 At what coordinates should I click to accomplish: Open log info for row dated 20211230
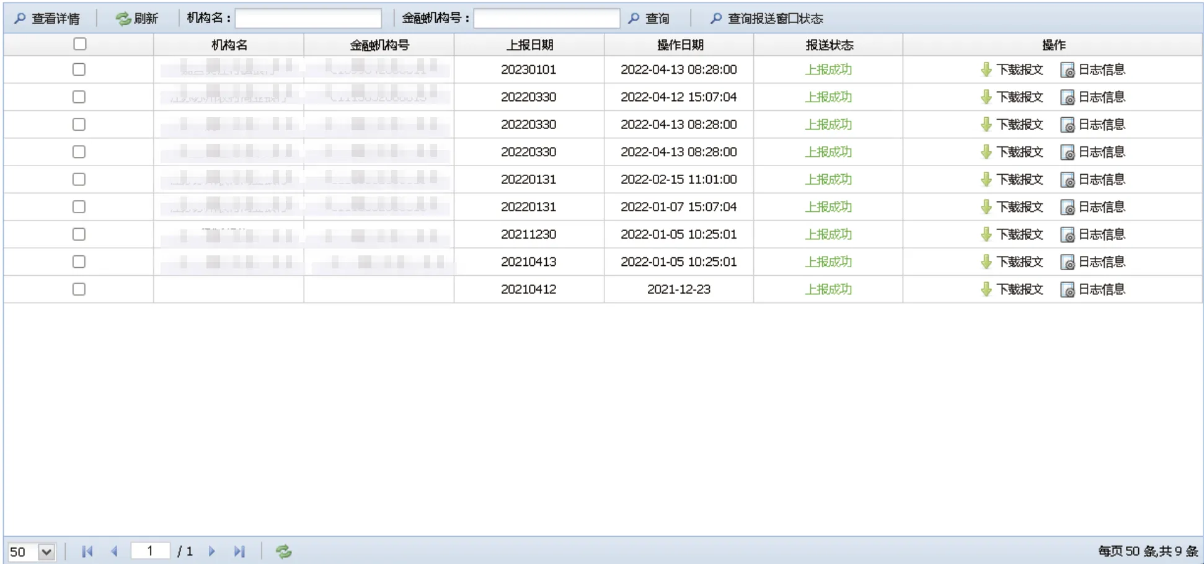tap(1092, 234)
